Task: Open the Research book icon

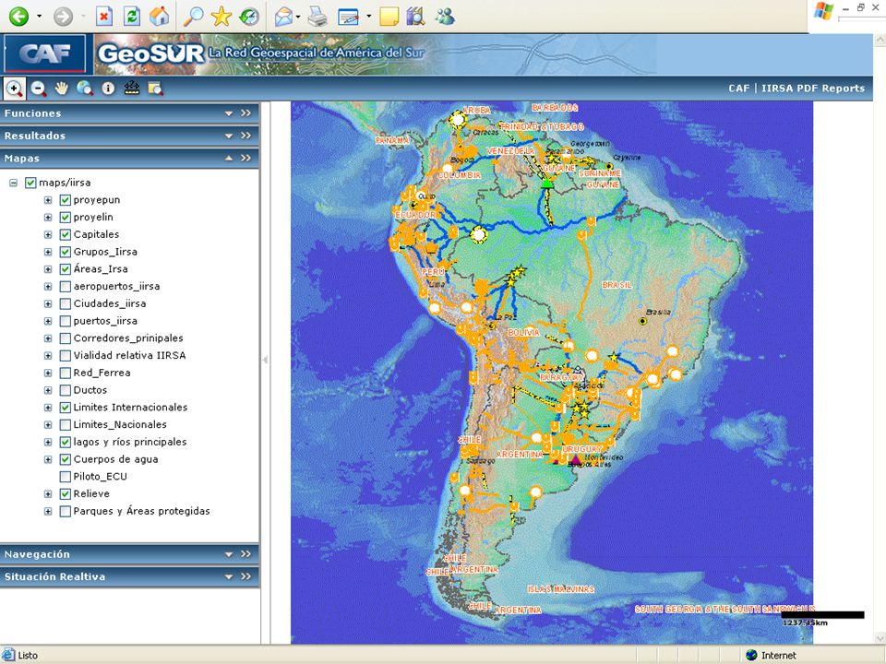Action: [x=415, y=17]
